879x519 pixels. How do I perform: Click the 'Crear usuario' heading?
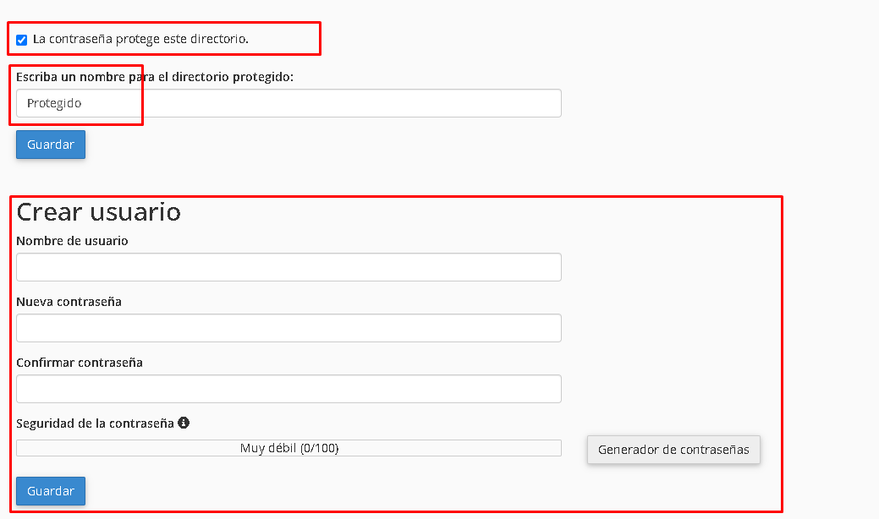[99, 211]
